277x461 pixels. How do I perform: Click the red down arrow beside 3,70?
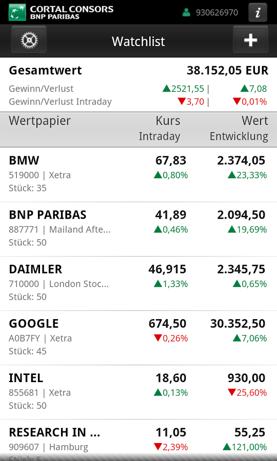pyautogui.click(x=182, y=101)
